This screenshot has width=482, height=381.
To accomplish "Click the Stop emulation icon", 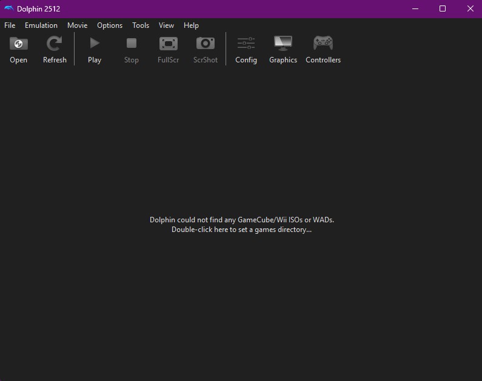I will pyautogui.click(x=132, y=44).
